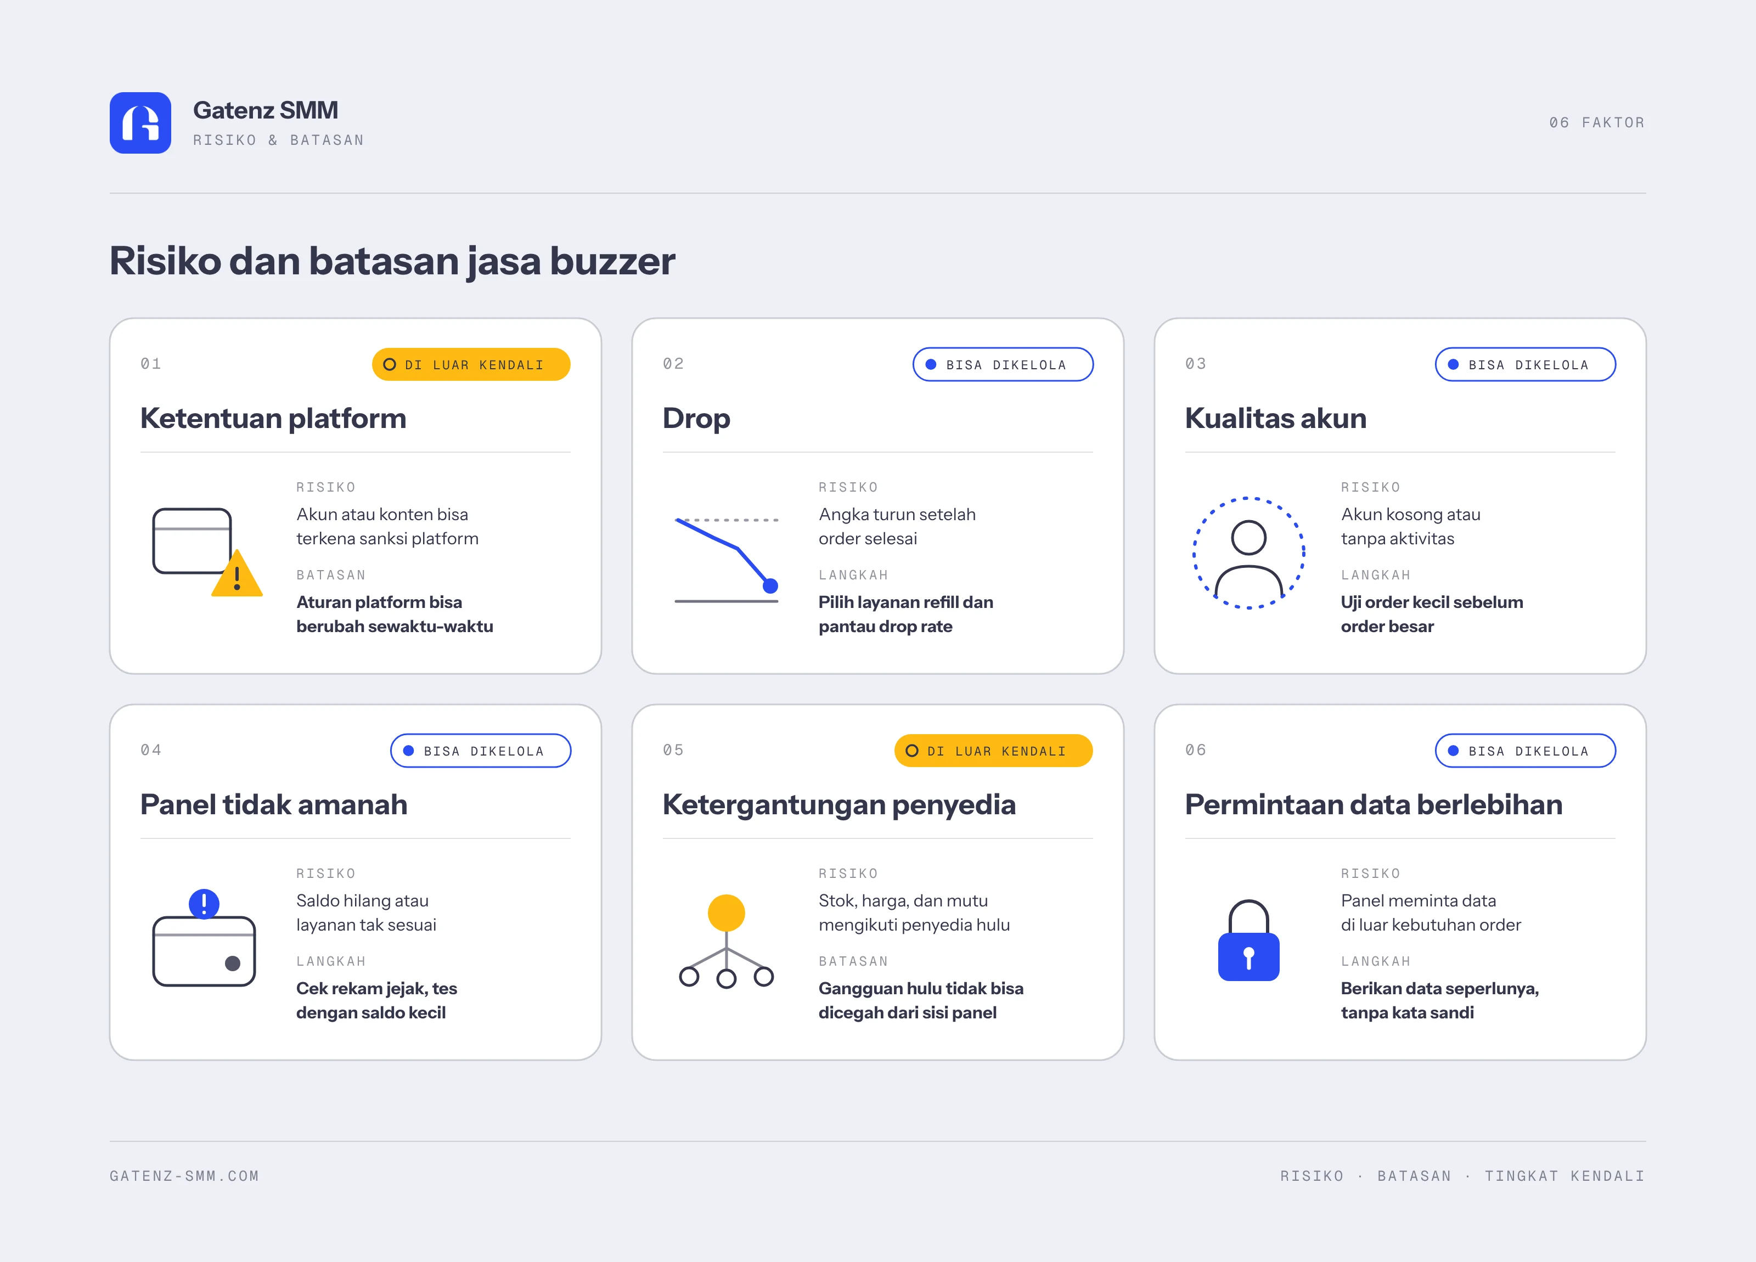This screenshot has height=1262, width=1756.
Task: Click the Kualitas akun card title
Action: tap(1276, 418)
